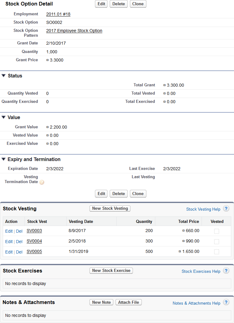
Task: Add a New Note
Action: pos(101,302)
